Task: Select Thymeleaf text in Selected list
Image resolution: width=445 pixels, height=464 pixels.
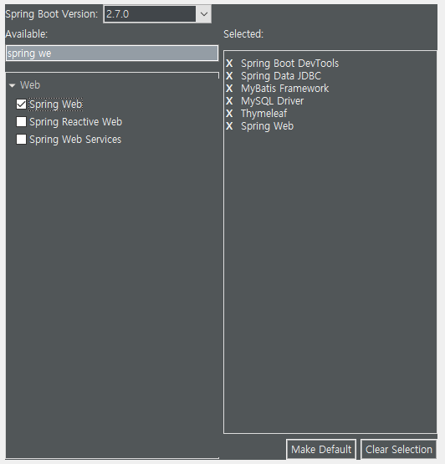Action: pyautogui.click(x=264, y=114)
